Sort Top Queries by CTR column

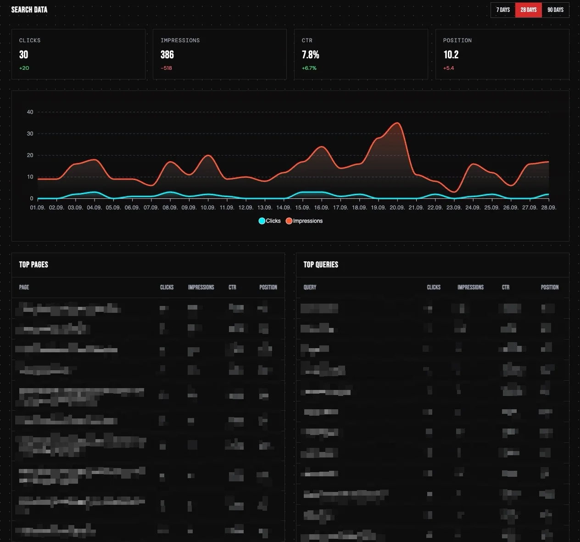pyautogui.click(x=506, y=287)
